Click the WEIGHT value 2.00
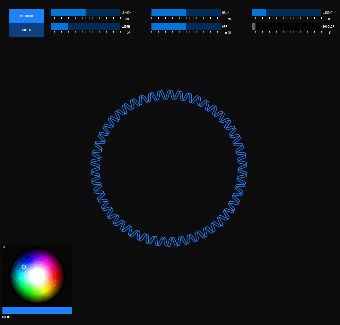This screenshot has width=340, height=325. tap(329, 19)
